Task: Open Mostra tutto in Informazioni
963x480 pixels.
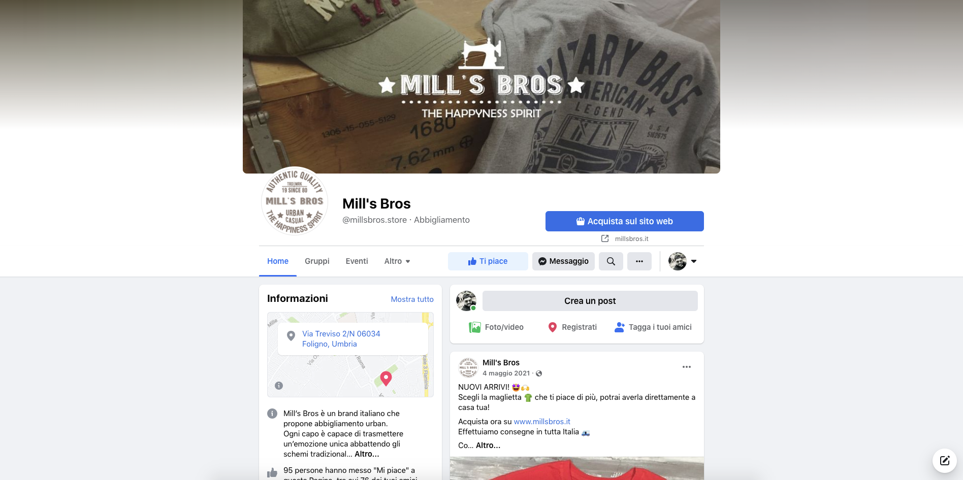Action: pyautogui.click(x=412, y=299)
